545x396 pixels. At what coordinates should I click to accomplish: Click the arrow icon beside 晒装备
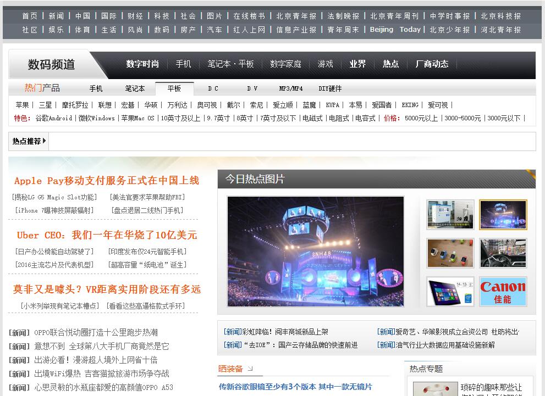pyautogui.click(x=250, y=369)
